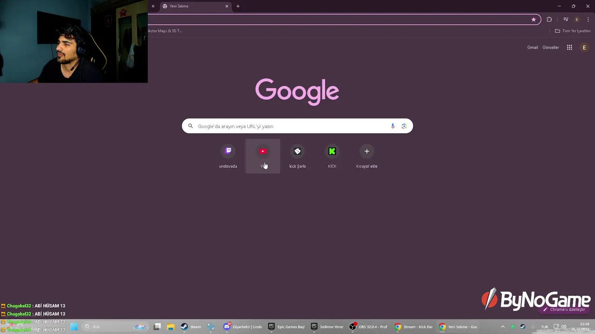
Task: Switch to Steam in taskbar
Action: 191,327
